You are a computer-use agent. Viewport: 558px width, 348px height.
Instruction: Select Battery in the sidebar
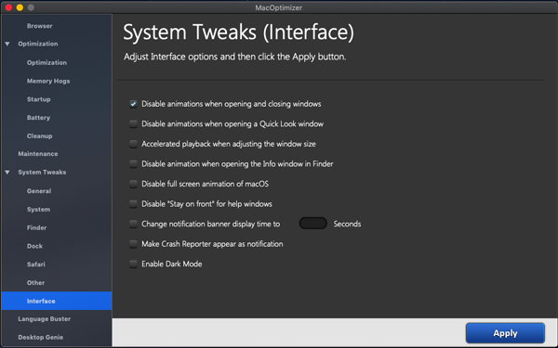pos(38,118)
